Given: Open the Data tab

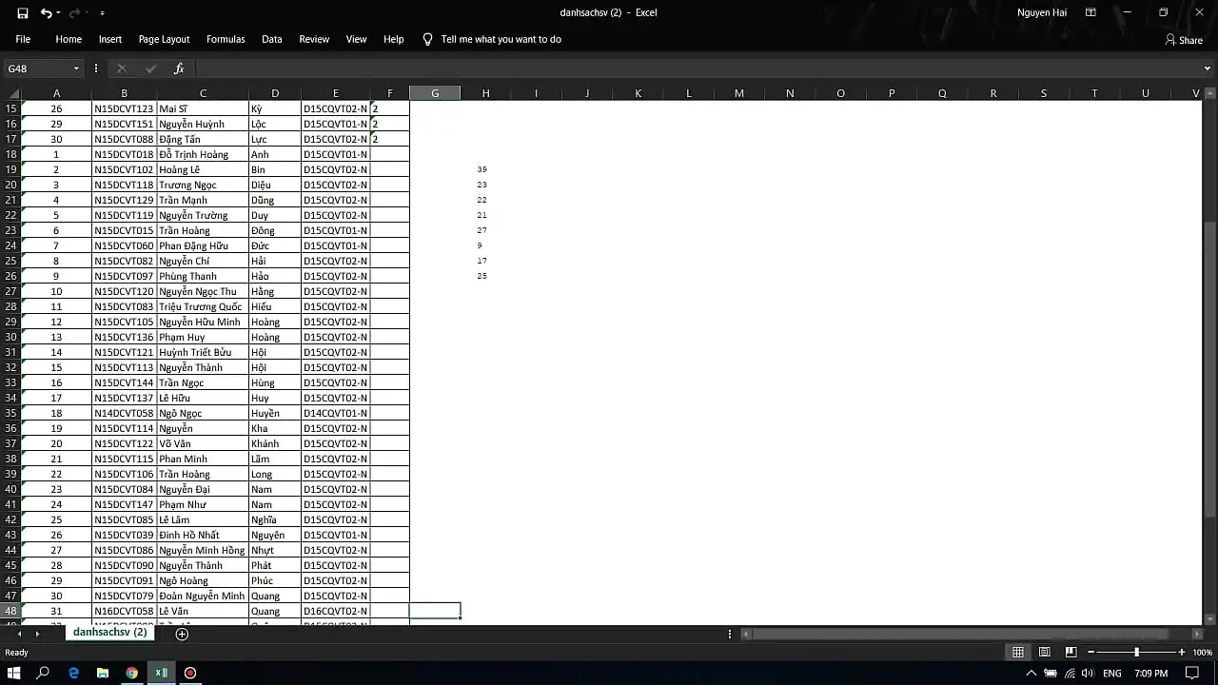Looking at the screenshot, I should tap(272, 39).
